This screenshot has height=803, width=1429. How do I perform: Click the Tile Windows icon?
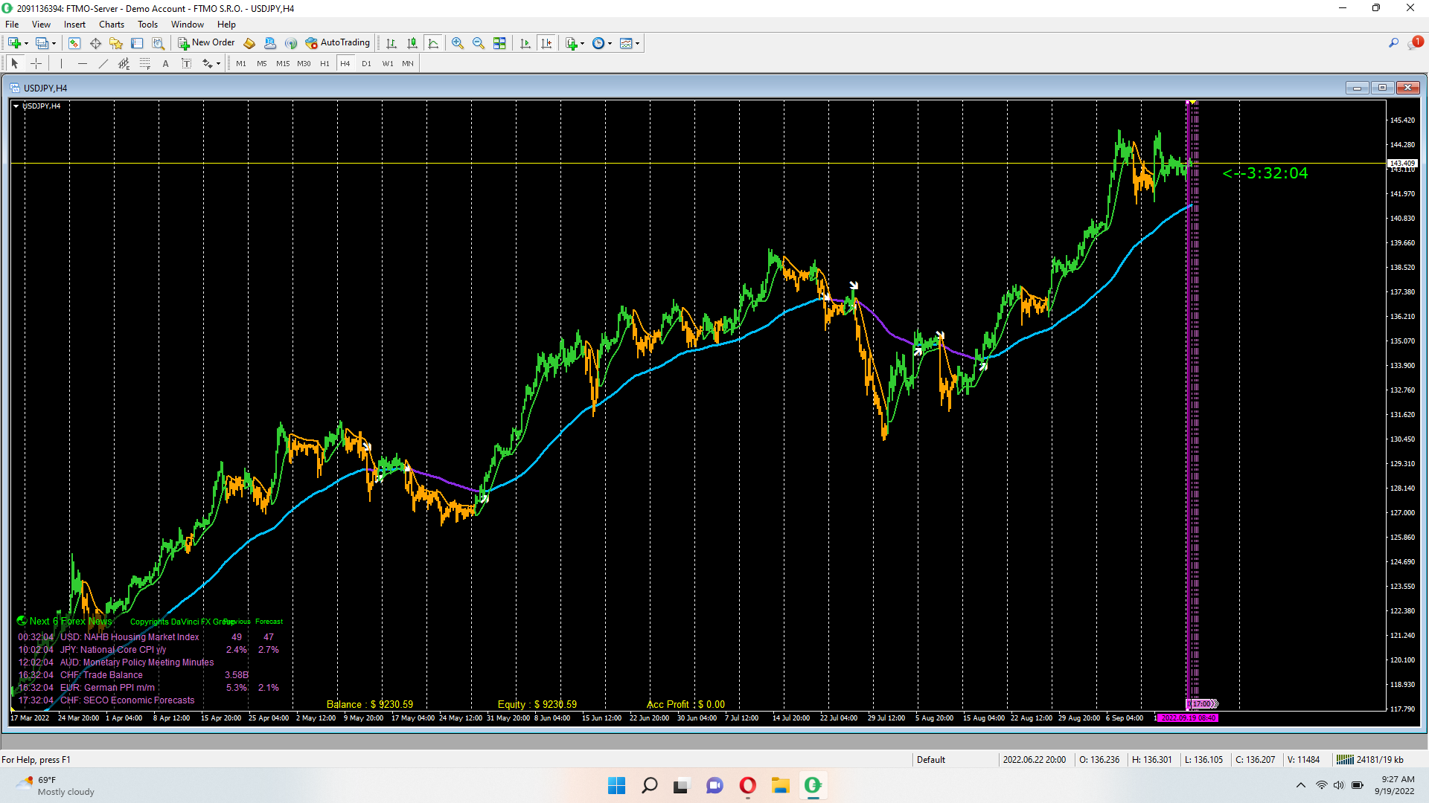tap(499, 43)
